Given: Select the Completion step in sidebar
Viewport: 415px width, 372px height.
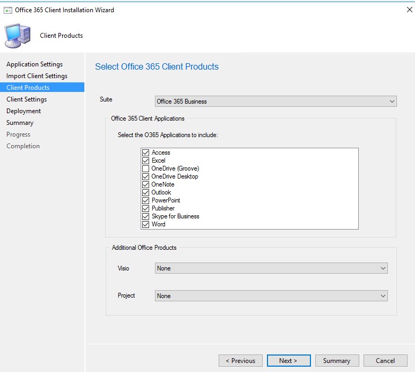Looking at the screenshot, I should point(23,146).
